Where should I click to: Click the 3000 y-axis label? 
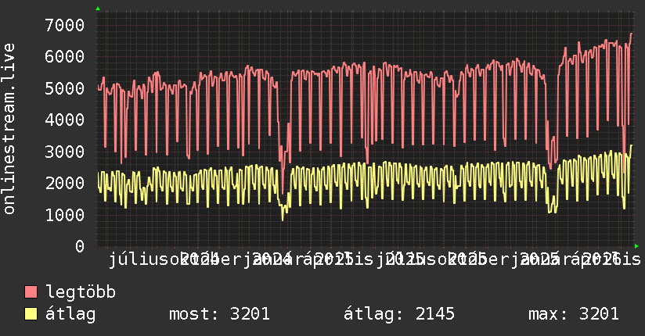click(65, 152)
